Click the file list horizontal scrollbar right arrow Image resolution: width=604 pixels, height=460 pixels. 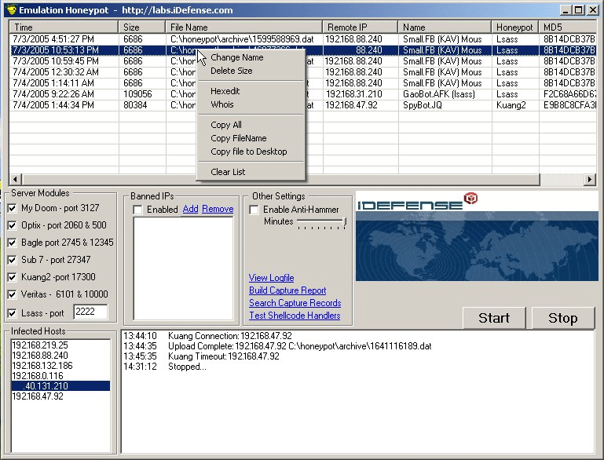[589, 180]
